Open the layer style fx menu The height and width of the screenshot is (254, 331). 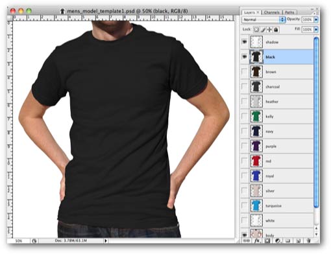point(257,240)
